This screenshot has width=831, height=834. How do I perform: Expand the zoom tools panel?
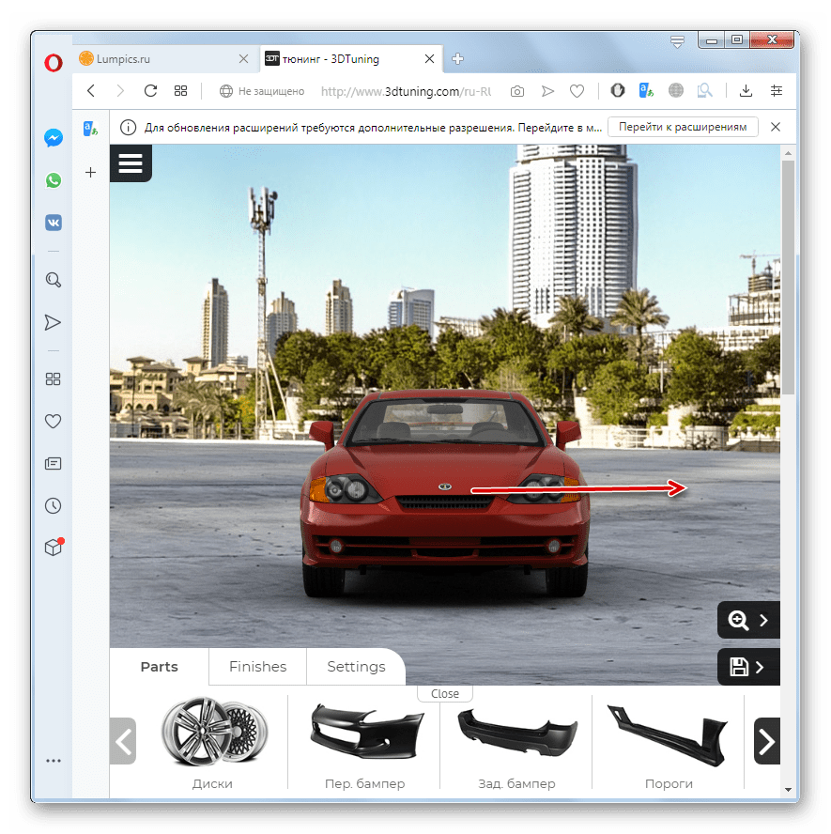748,620
